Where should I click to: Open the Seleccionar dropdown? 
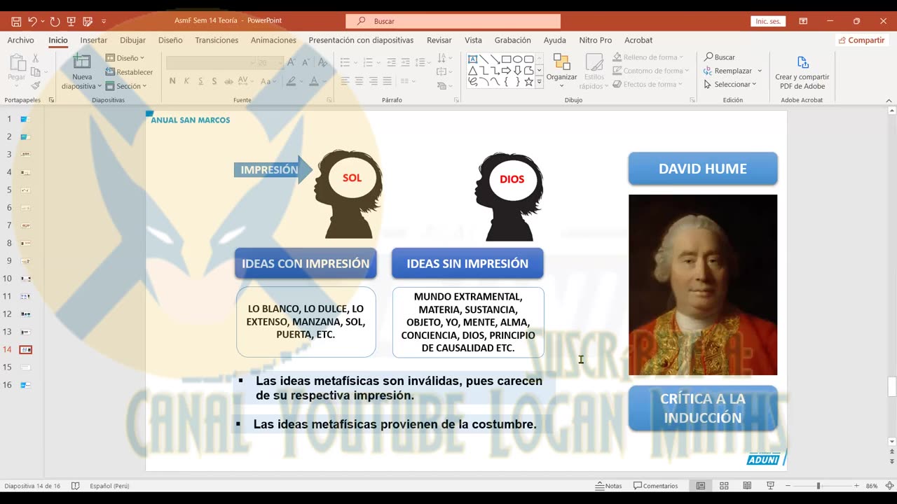click(730, 84)
